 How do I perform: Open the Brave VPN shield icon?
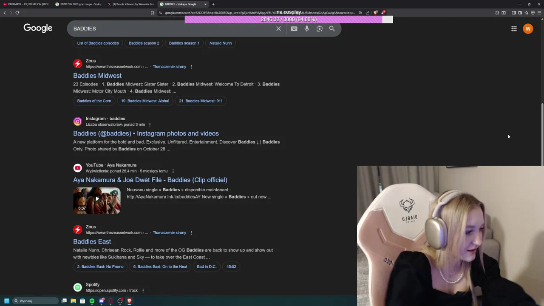[533, 13]
